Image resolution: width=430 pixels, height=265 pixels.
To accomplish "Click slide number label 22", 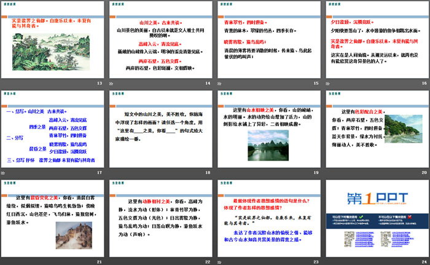I will point(208,262).
